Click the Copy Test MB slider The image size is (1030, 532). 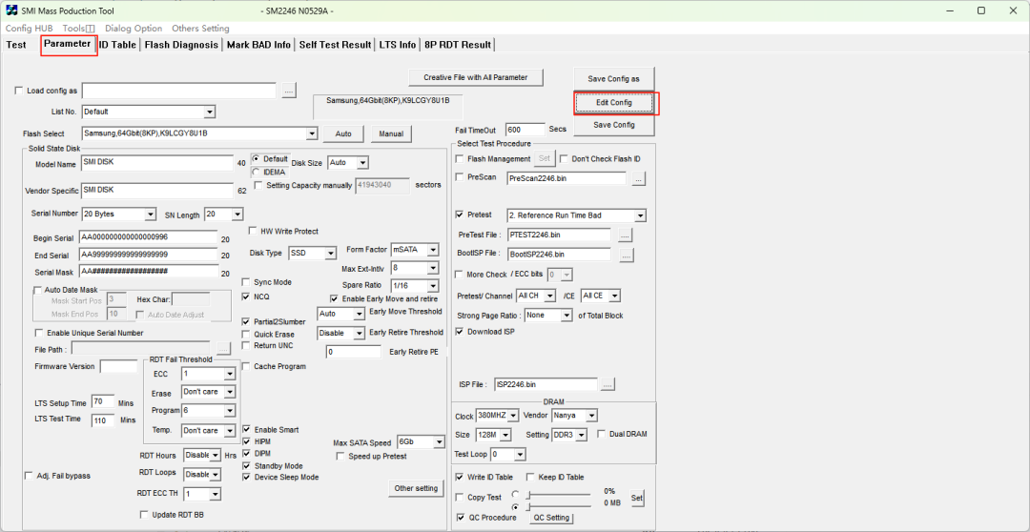[x=557, y=506]
